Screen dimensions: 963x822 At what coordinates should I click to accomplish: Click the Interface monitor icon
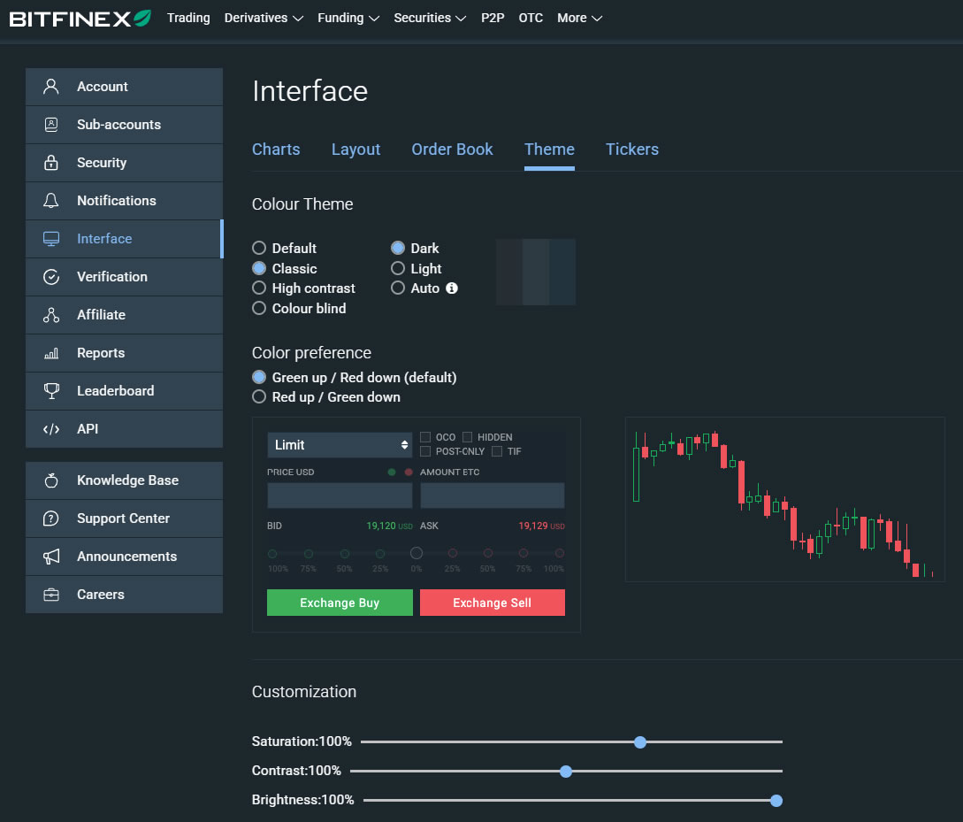[x=51, y=239]
